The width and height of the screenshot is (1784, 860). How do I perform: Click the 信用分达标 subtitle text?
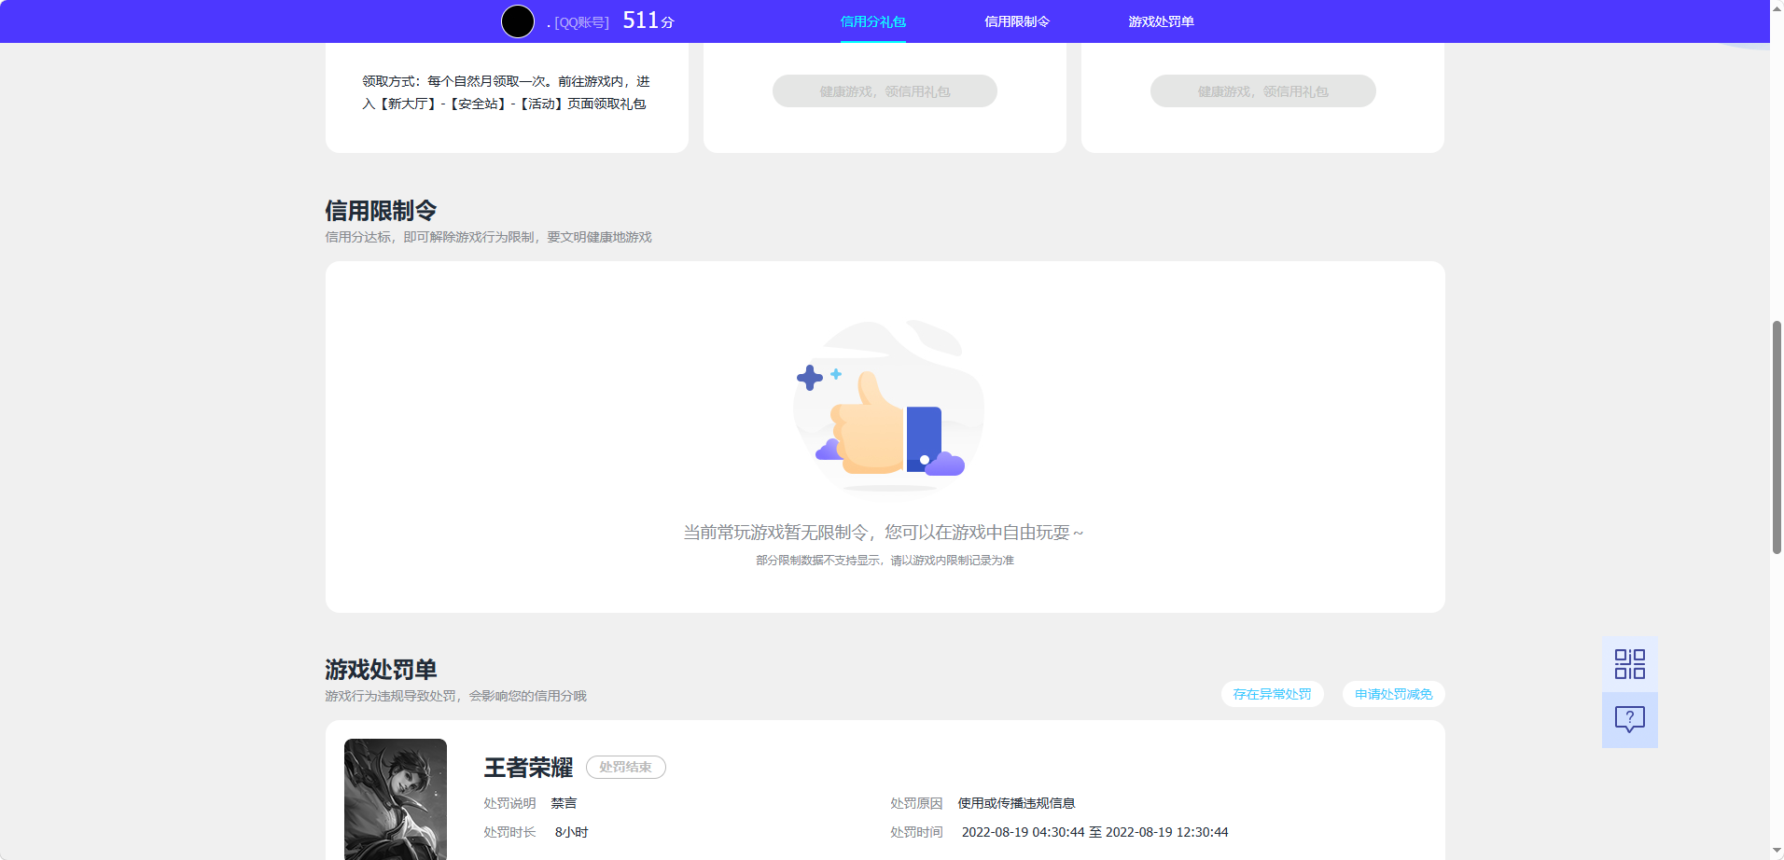coord(488,237)
